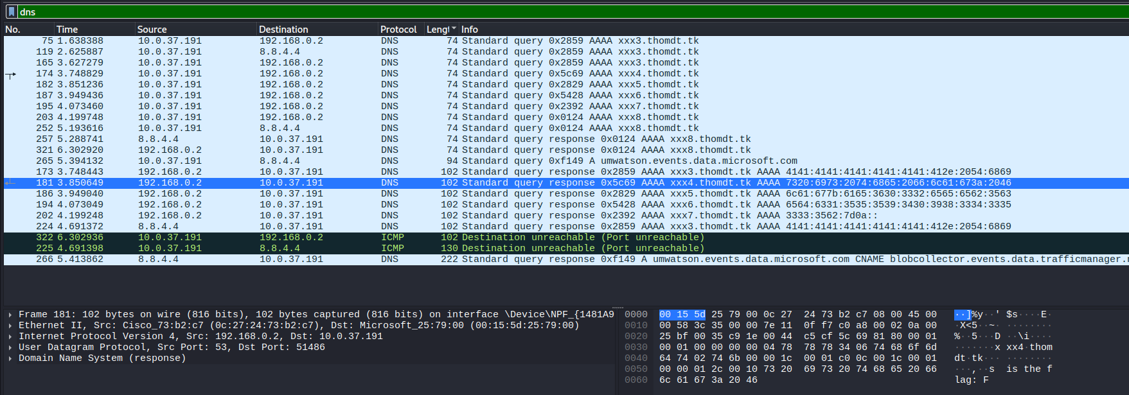Expand Internet Protocol Version 4 row
Screen dimensions: 1129x395
tap(10, 337)
